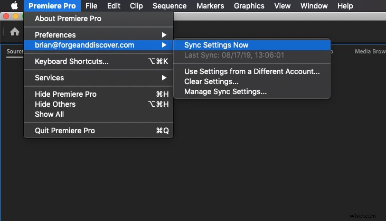Open the Graphics menu

click(249, 6)
